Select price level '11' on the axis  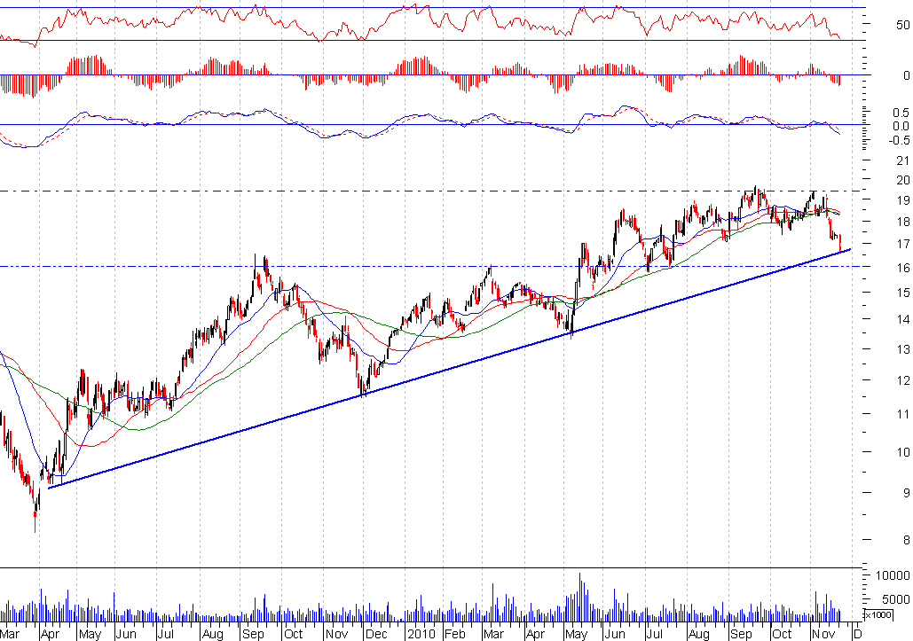coord(903,414)
